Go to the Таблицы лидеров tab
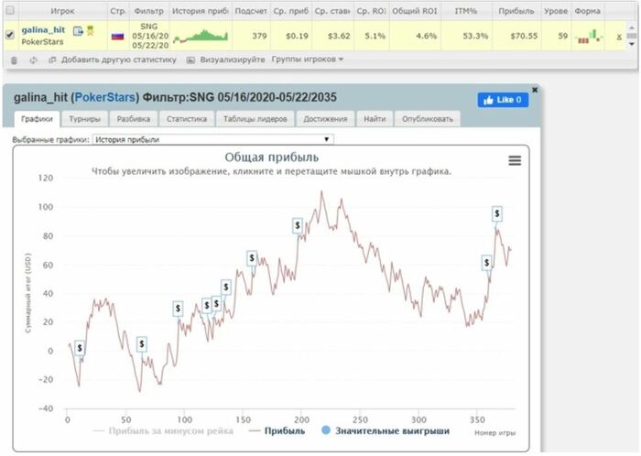Screen dimensions: 641x456 pyautogui.click(x=255, y=119)
